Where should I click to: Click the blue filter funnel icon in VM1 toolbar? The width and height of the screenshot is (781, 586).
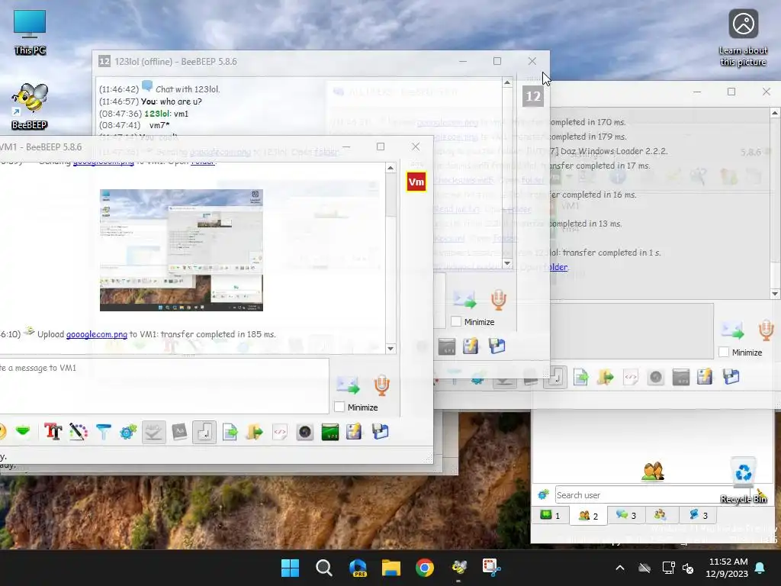(x=104, y=432)
